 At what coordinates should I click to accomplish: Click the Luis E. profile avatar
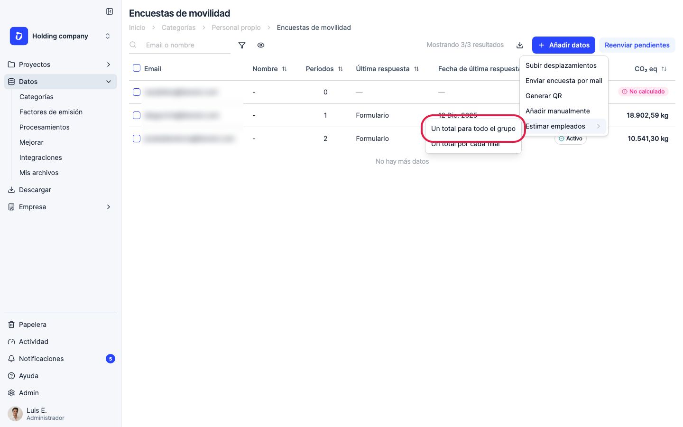pyautogui.click(x=15, y=414)
